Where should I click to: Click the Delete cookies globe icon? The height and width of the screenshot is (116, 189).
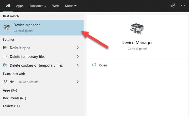(x=5, y=65)
